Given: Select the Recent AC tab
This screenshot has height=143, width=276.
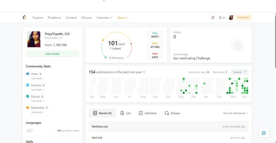Looking at the screenshot, I should pos(102,113).
